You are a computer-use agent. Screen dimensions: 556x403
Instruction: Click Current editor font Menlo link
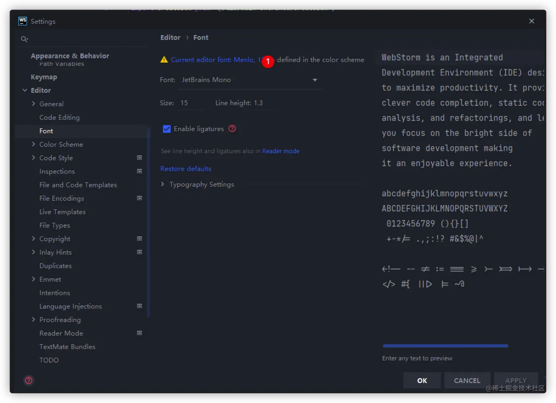(216, 60)
